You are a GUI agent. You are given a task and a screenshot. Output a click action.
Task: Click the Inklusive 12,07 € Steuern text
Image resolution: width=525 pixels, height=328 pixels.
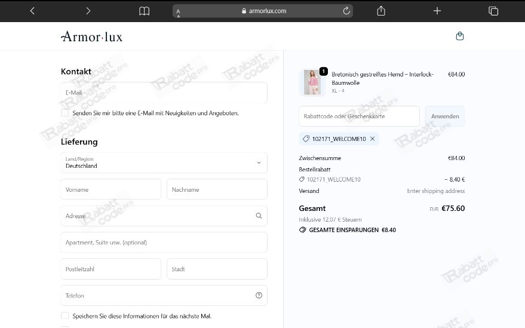[x=330, y=219]
